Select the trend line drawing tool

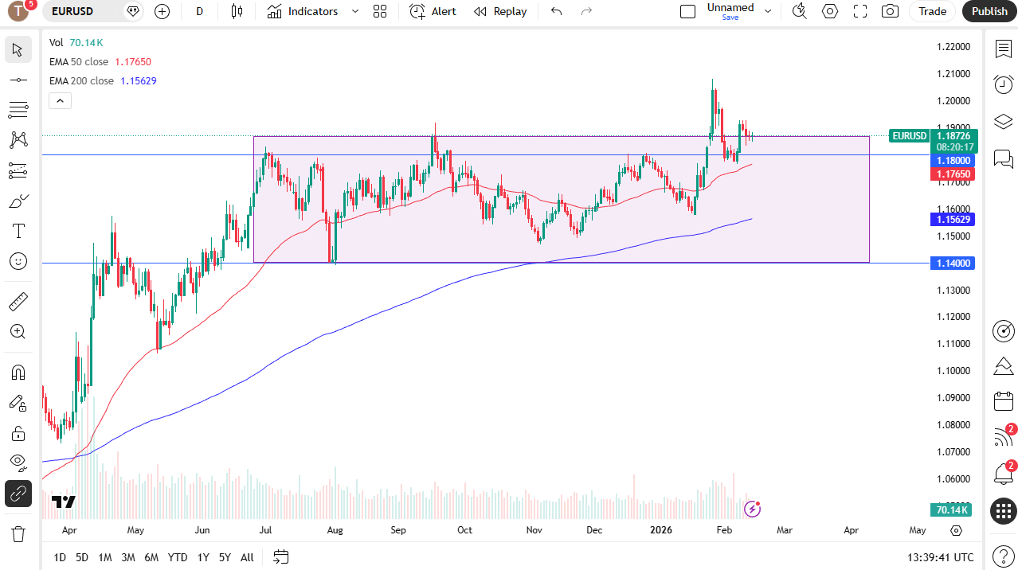coord(18,80)
